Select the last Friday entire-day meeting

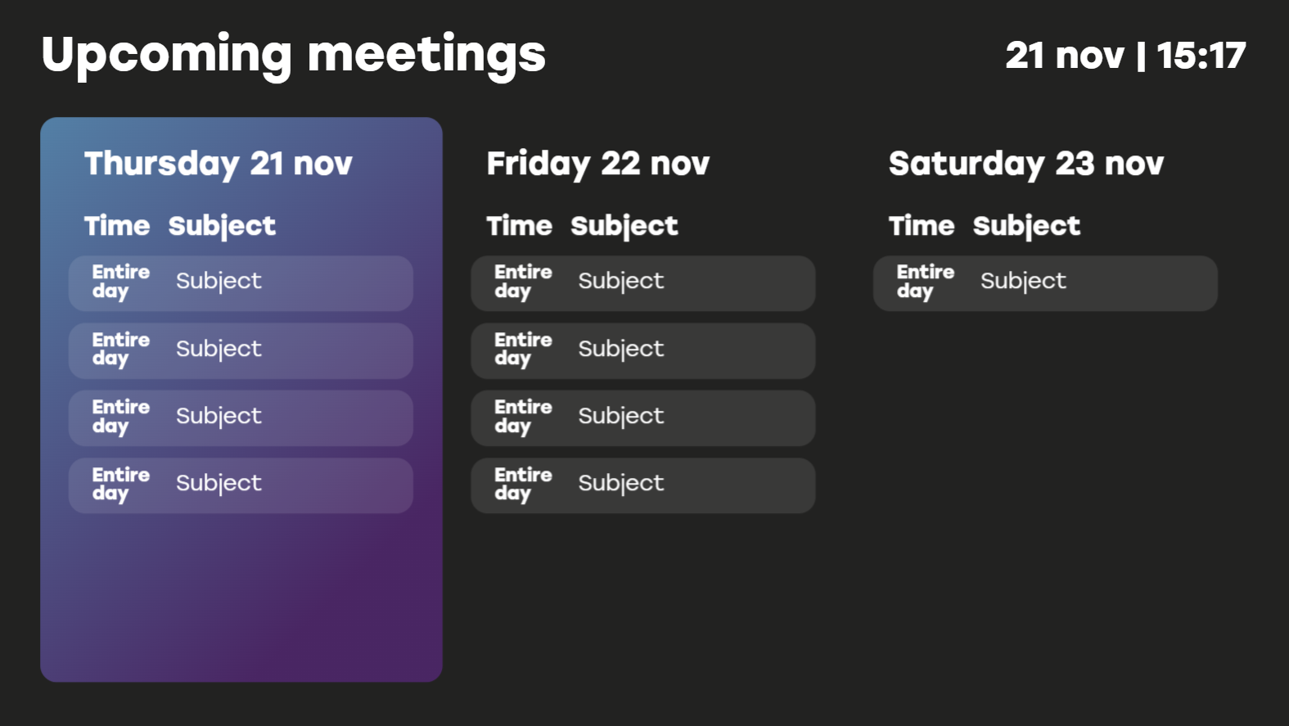coord(643,485)
